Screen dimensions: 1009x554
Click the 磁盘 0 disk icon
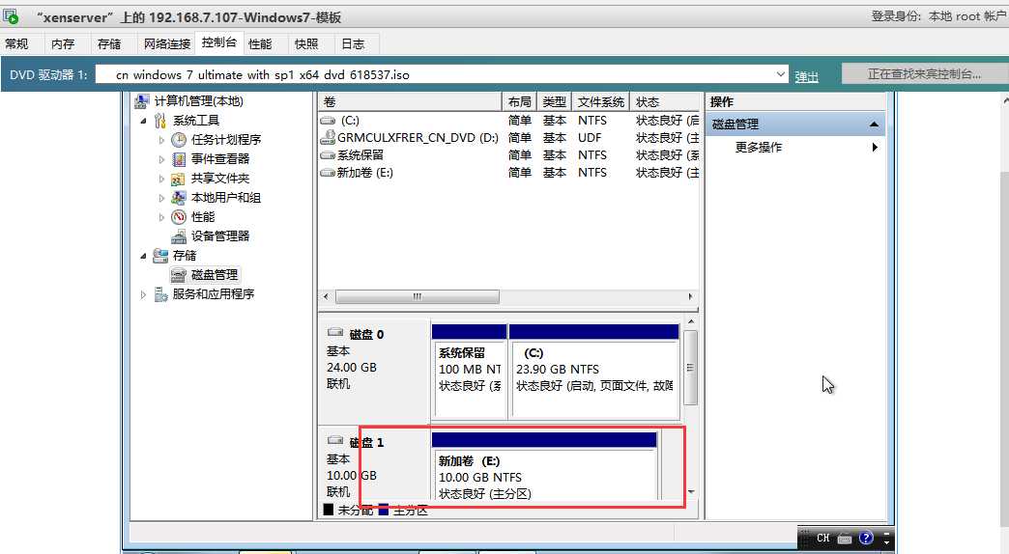coord(335,333)
